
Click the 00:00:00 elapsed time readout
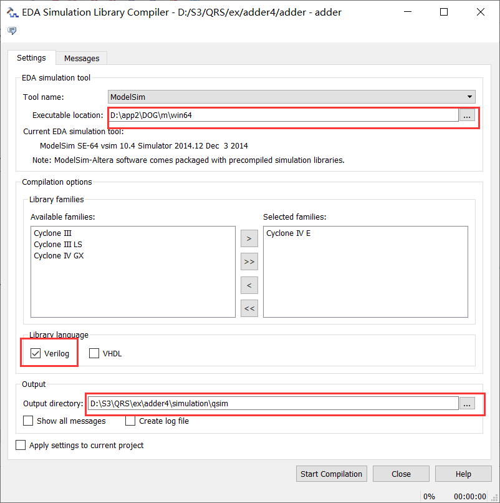(x=470, y=497)
